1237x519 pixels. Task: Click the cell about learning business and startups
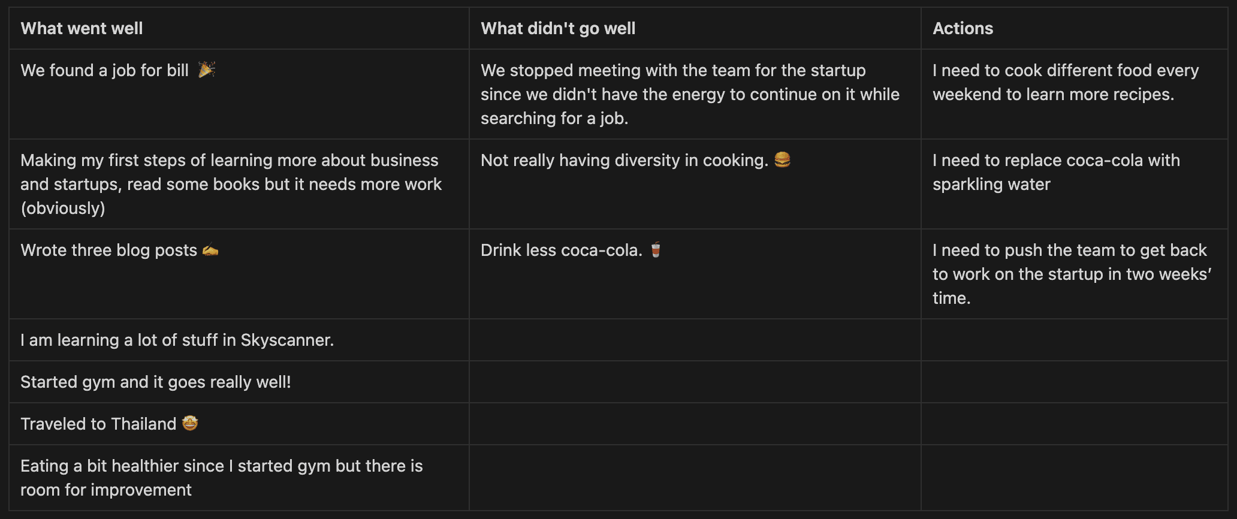click(x=239, y=184)
